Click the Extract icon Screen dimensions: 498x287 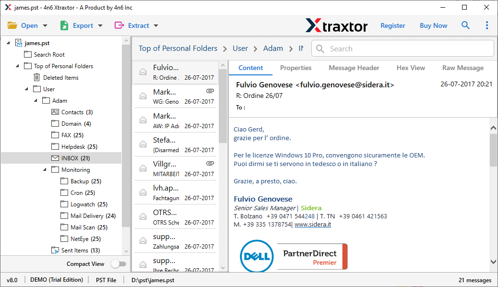[119, 25]
